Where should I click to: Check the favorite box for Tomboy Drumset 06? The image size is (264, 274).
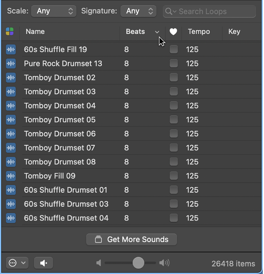[173, 134]
